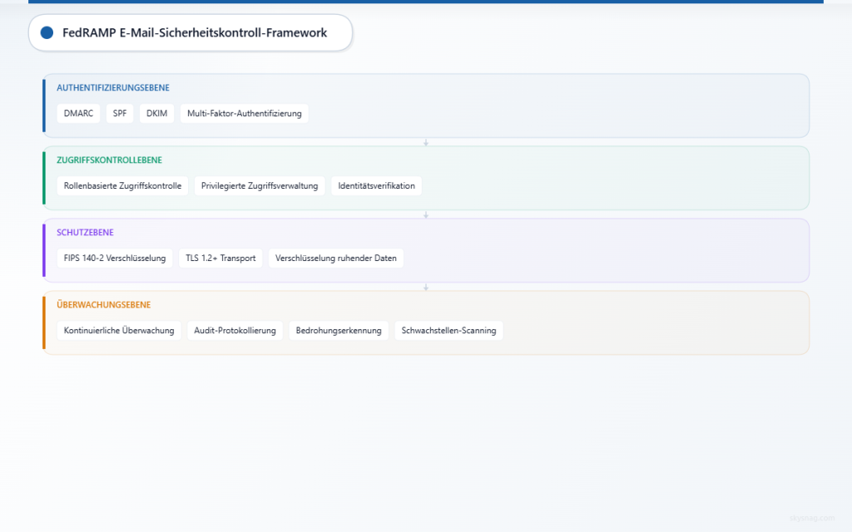Open the Schwachstellen-Scanning control

(448, 330)
